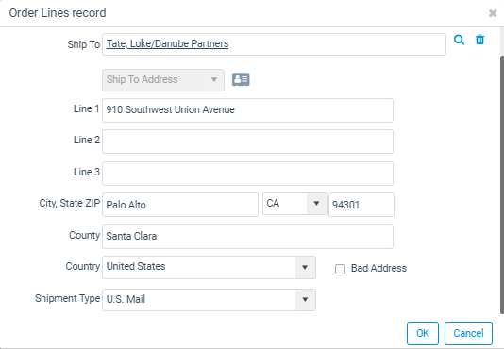Click the ZIP field showing 94301
Screen dimensions: 504x349
pos(361,205)
